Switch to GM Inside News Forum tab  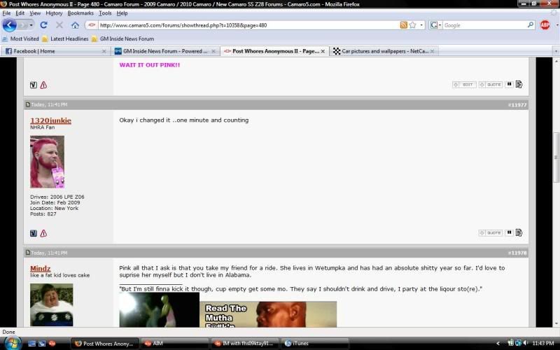click(x=164, y=51)
